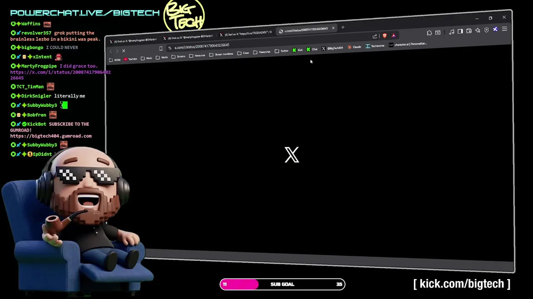Click the Brave Shields lion icon

tap(384, 36)
